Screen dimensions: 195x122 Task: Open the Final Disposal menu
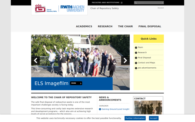pos(150,26)
